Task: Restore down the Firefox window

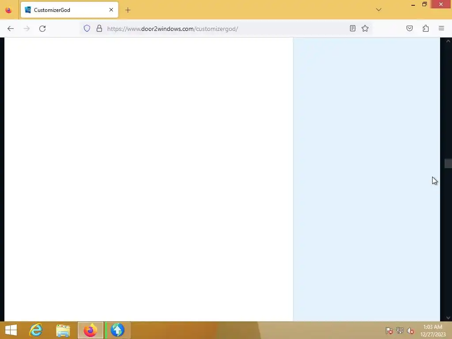Action: (x=424, y=4)
